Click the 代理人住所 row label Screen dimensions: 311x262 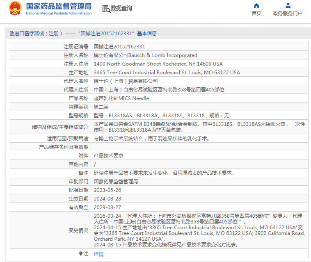(76, 89)
